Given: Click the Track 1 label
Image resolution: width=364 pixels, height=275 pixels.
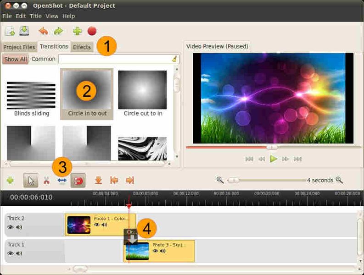Looking at the screenshot, I should [16, 245].
